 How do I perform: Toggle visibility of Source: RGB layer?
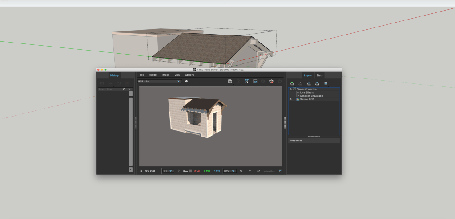[x=290, y=99]
